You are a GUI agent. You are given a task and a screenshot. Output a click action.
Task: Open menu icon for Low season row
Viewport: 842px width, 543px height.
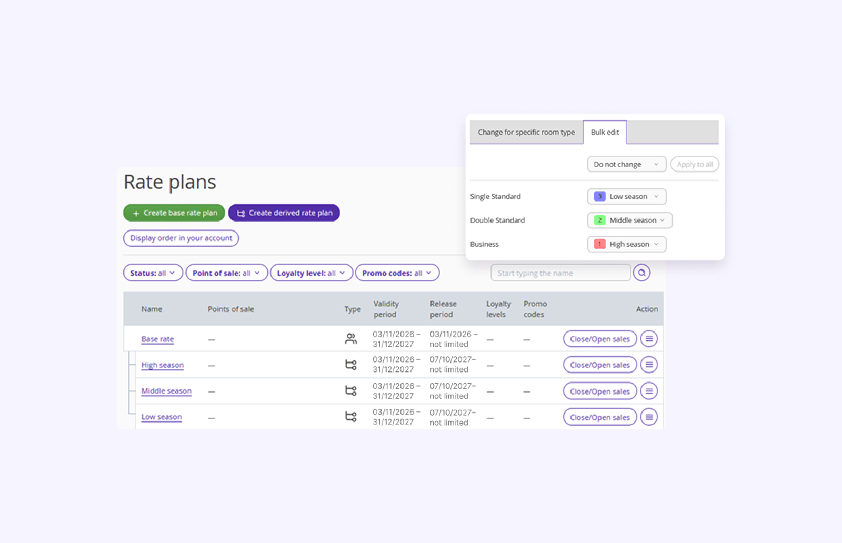tap(649, 417)
